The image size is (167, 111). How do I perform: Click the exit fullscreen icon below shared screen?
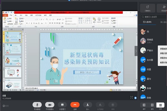pos(132,97)
